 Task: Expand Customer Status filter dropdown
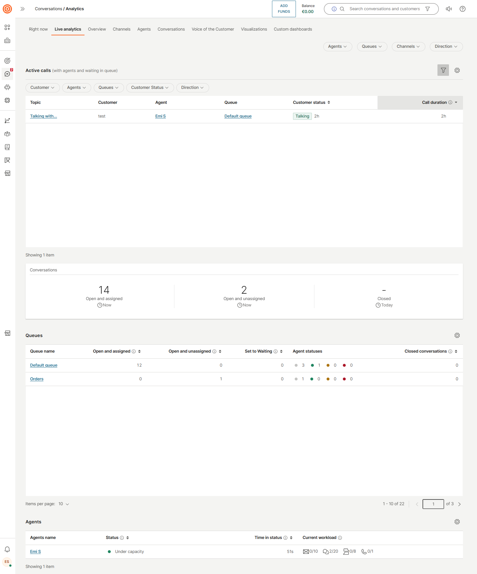(150, 88)
